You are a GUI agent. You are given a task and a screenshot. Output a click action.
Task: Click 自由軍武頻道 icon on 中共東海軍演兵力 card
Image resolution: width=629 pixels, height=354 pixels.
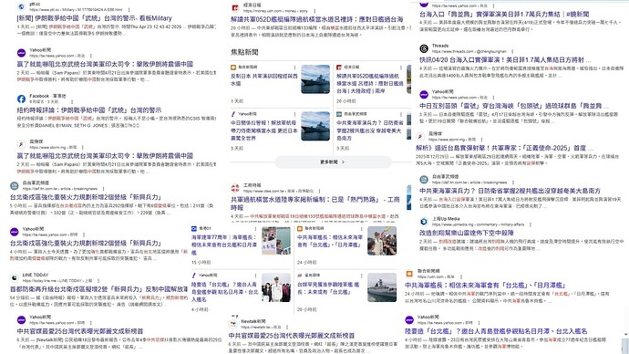339,114
